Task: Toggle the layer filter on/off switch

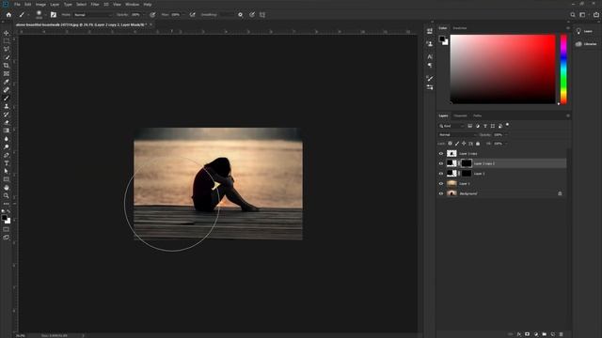Action: [507, 125]
